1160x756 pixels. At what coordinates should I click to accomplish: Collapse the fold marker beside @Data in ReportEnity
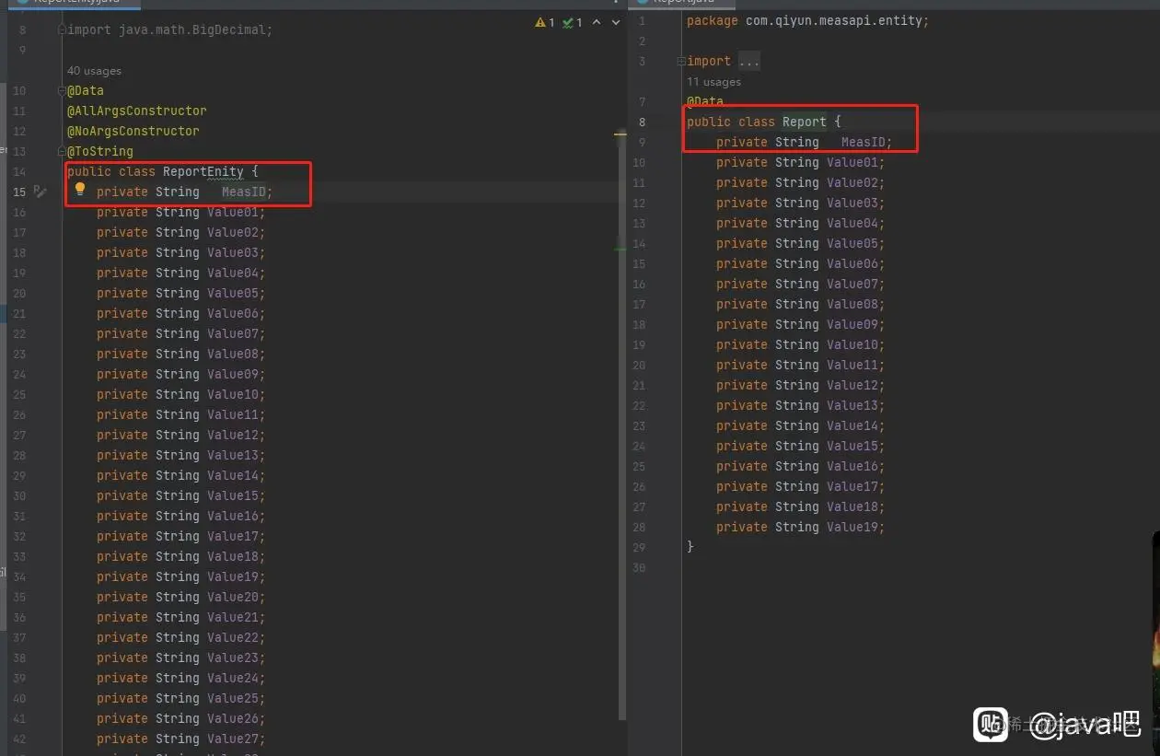tap(63, 90)
